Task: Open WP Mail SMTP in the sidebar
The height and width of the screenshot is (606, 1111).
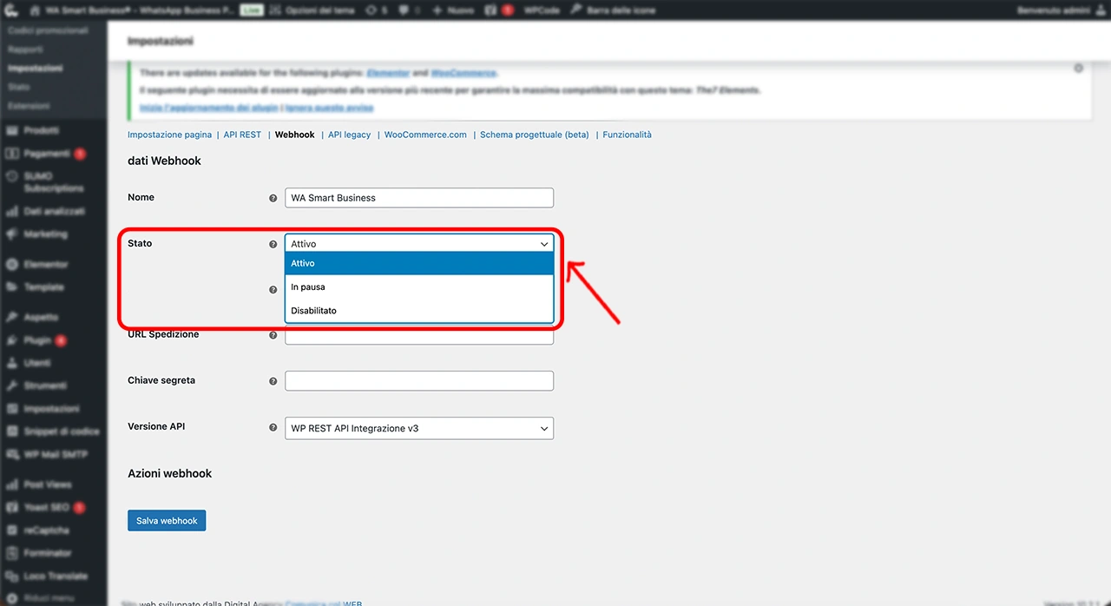Action: tap(55, 454)
